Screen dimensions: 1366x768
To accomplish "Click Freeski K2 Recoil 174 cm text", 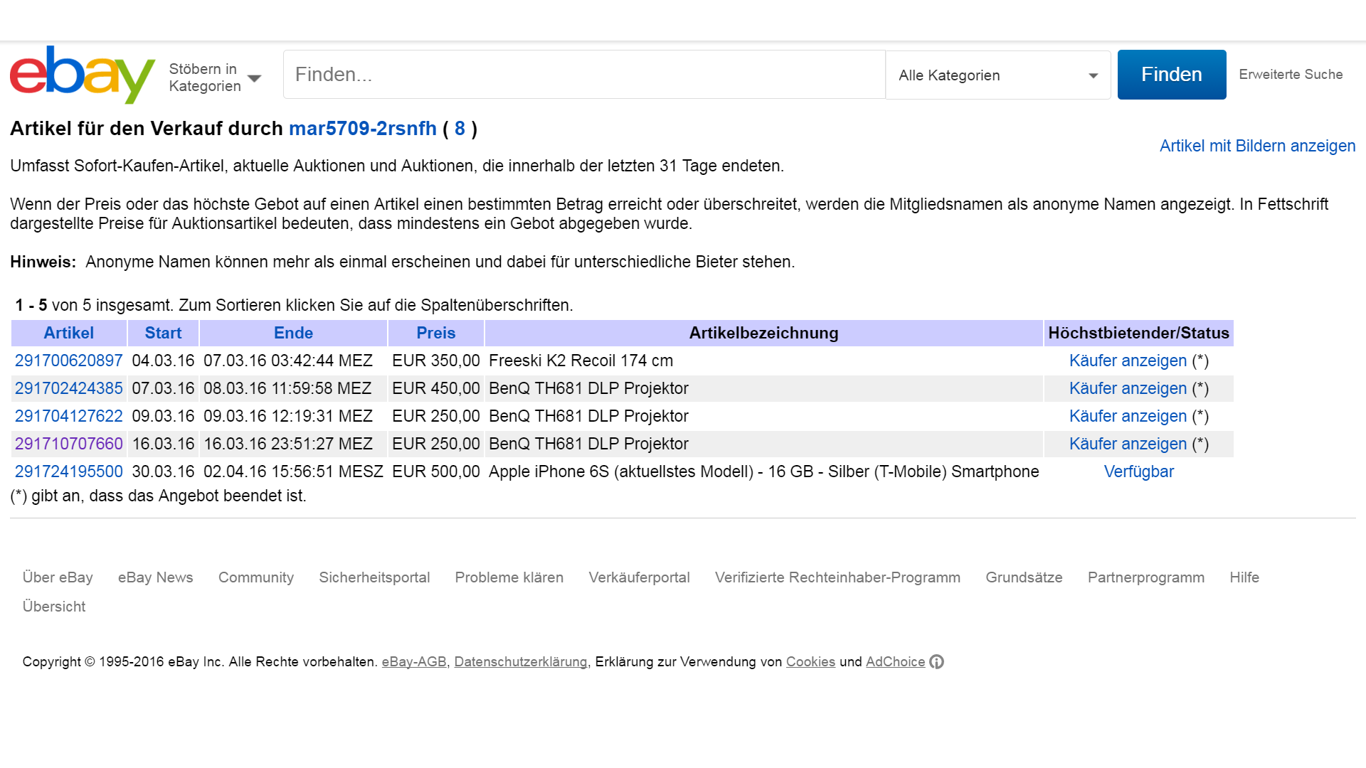I will [x=581, y=361].
